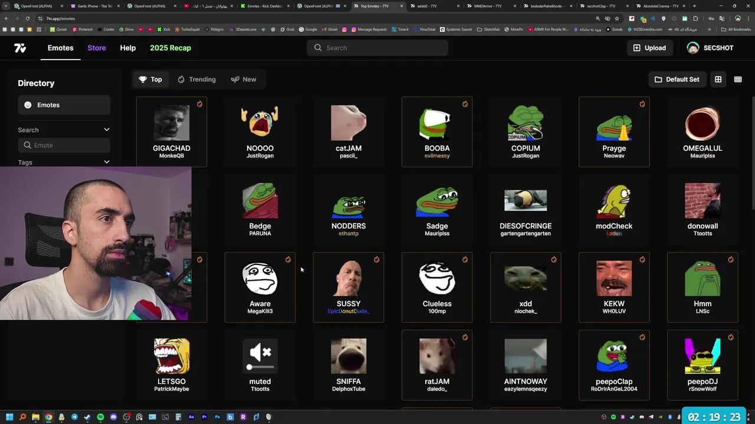The width and height of the screenshot is (755, 424).
Task: Open the OMEGALUL emote
Action: click(703, 132)
